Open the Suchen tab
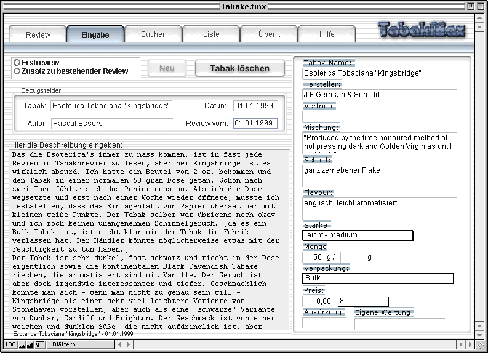The height and width of the screenshot is (353, 488). click(x=153, y=34)
